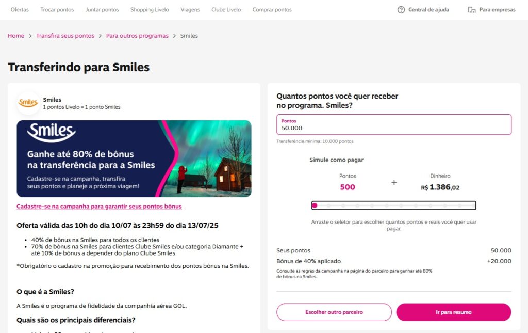
Task: Open Central de ajuda link
Action: [428, 10]
